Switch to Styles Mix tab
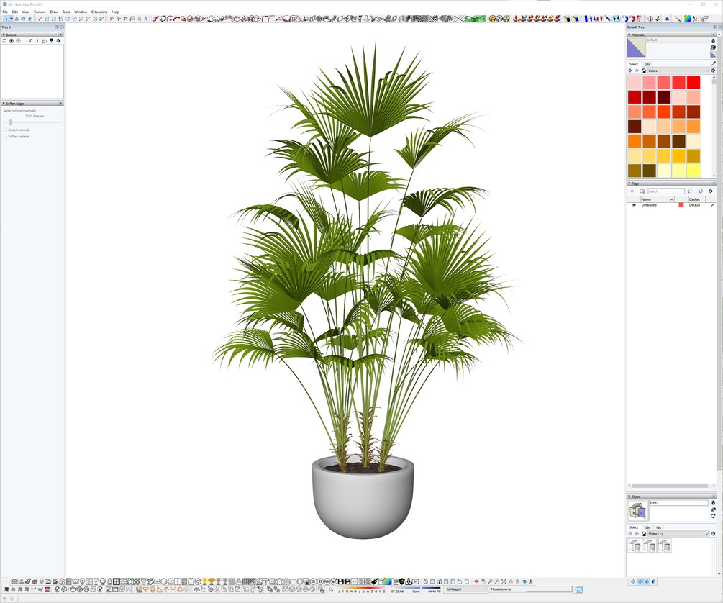The image size is (723, 603). tap(659, 527)
